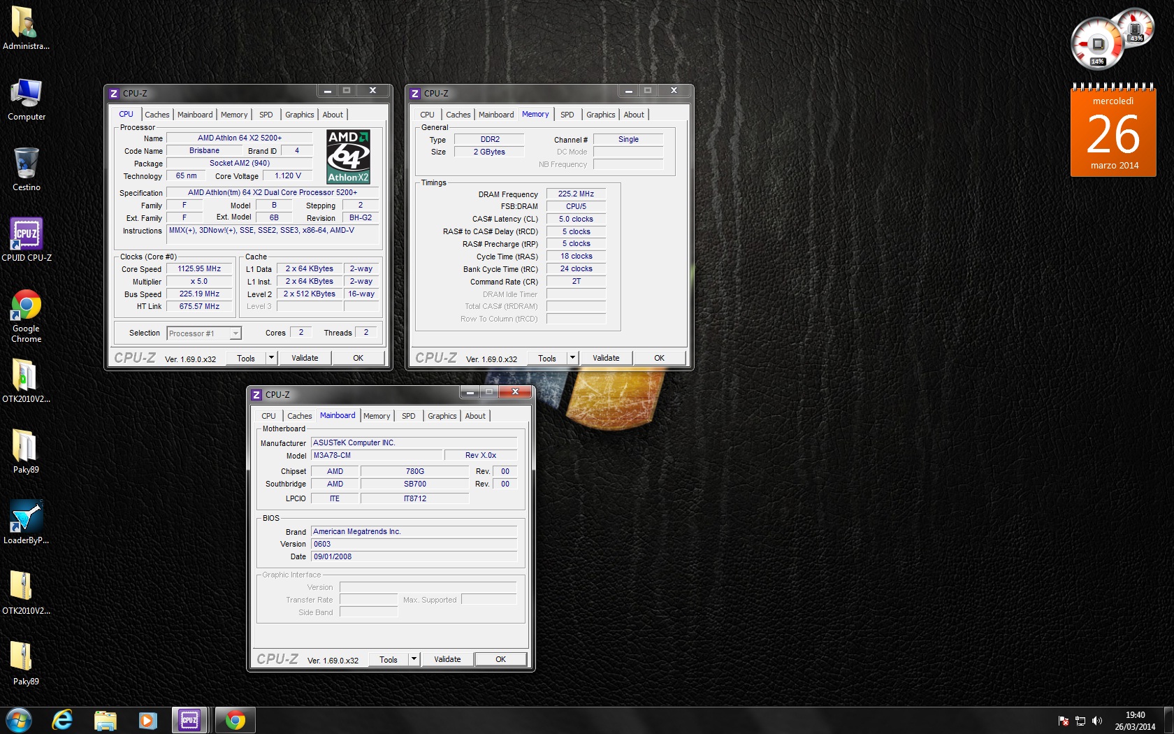Screen dimensions: 1174x734
Task: Click the Core Voltage value 1.120 V
Action: pyautogui.click(x=287, y=175)
